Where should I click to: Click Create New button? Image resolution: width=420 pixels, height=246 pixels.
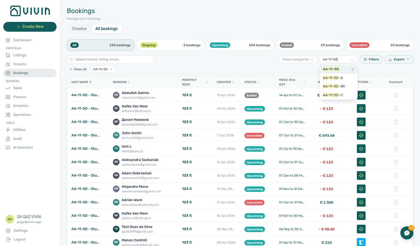click(30, 27)
